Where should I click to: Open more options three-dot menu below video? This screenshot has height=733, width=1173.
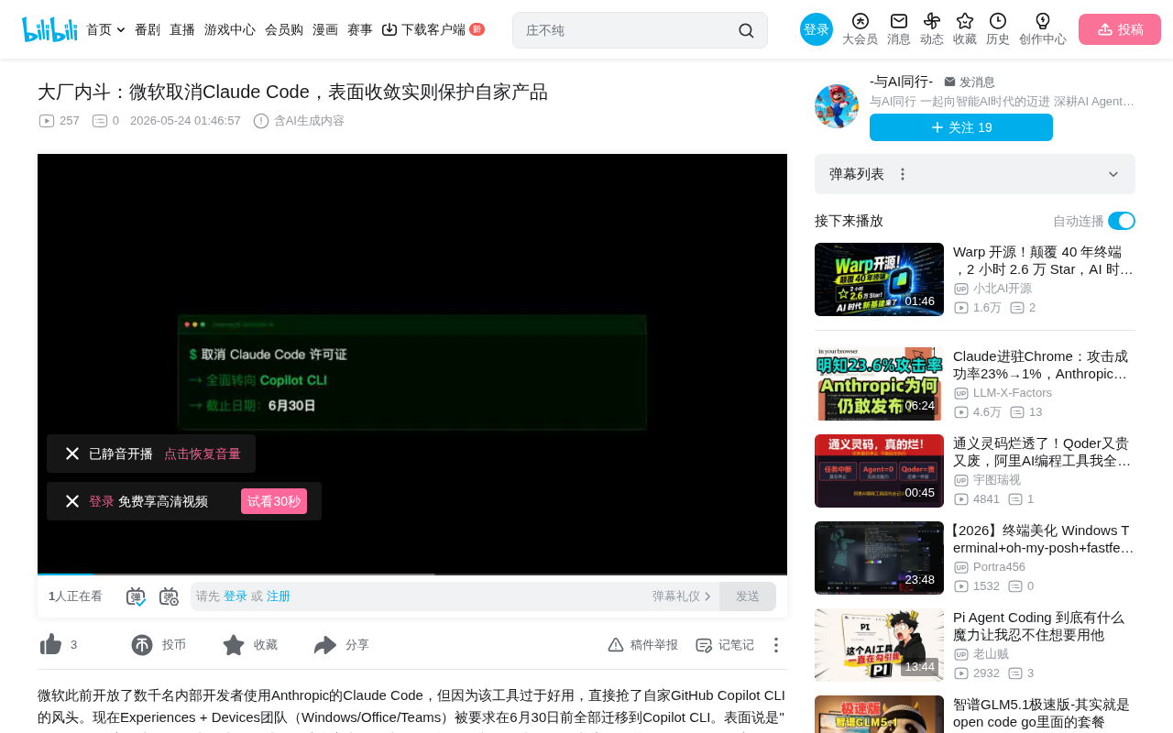click(x=775, y=645)
